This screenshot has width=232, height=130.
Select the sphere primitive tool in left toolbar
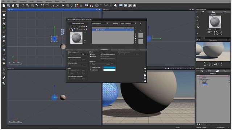pyautogui.click(x=4, y=15)
